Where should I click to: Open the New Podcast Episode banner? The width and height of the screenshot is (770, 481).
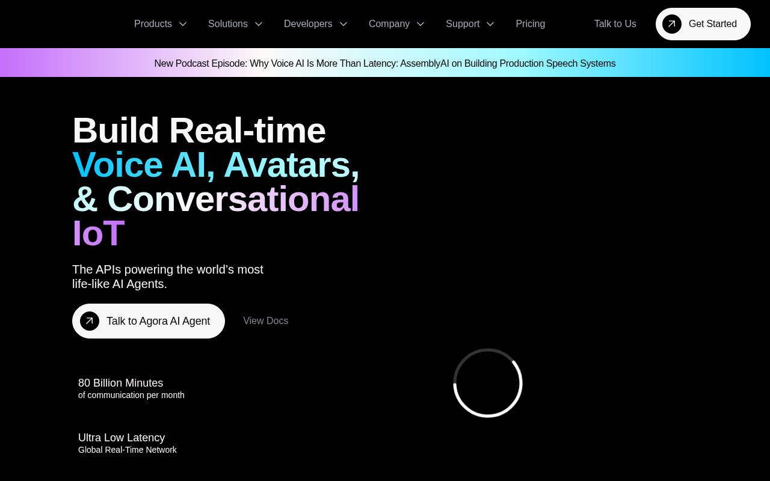point(385,63)
